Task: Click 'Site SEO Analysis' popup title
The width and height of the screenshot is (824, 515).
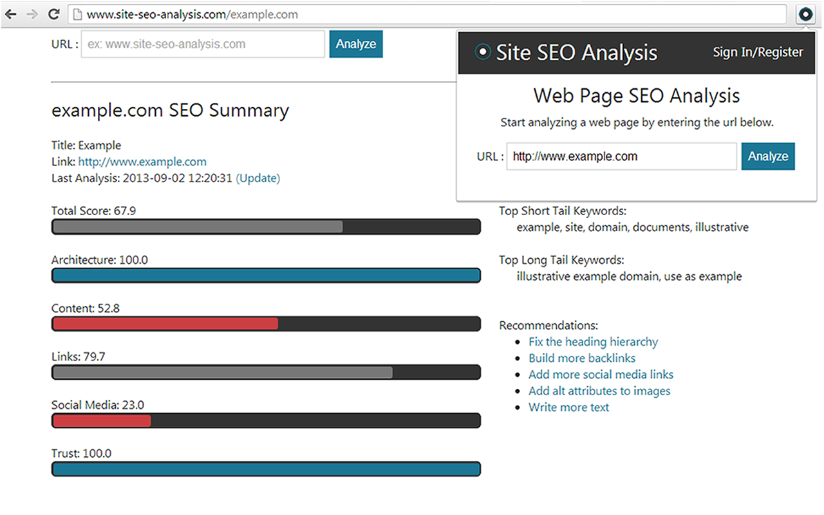Action: click(577, 53)
